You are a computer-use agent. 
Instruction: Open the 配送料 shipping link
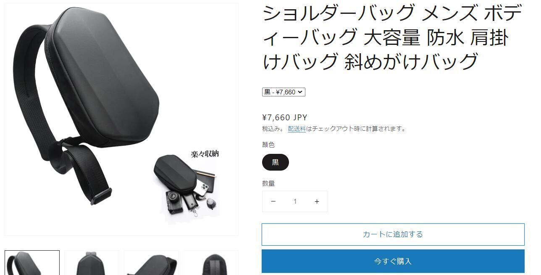coord(297,129)
